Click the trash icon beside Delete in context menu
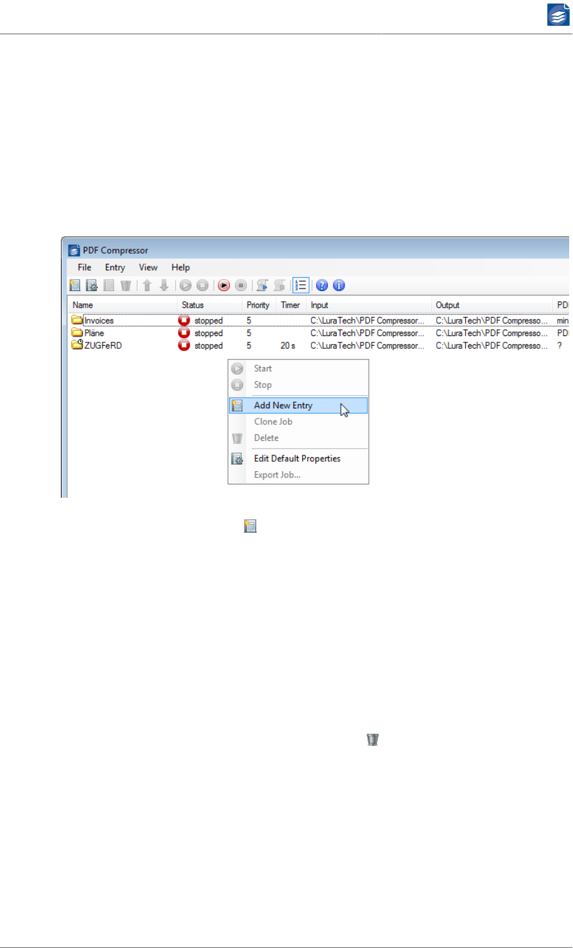Screen dimensions: 573x948 (x=237, y=438)
